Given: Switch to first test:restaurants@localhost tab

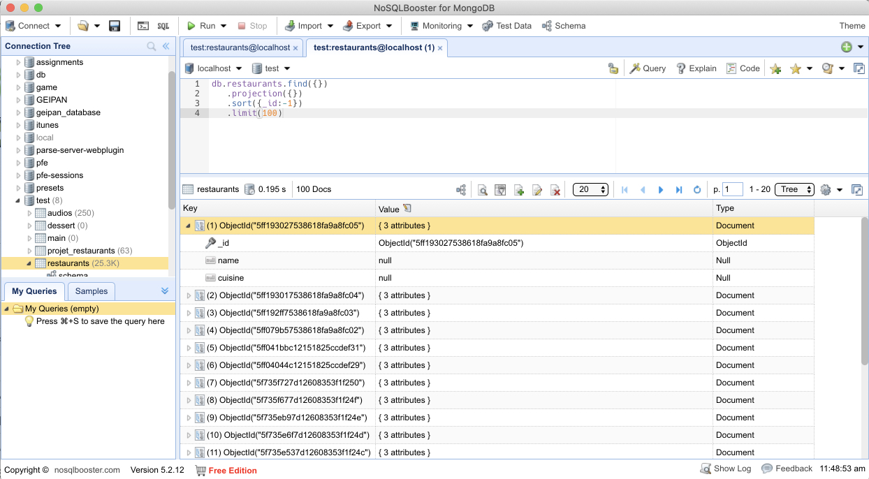Looking at the screenshot, I should [240, 47].
